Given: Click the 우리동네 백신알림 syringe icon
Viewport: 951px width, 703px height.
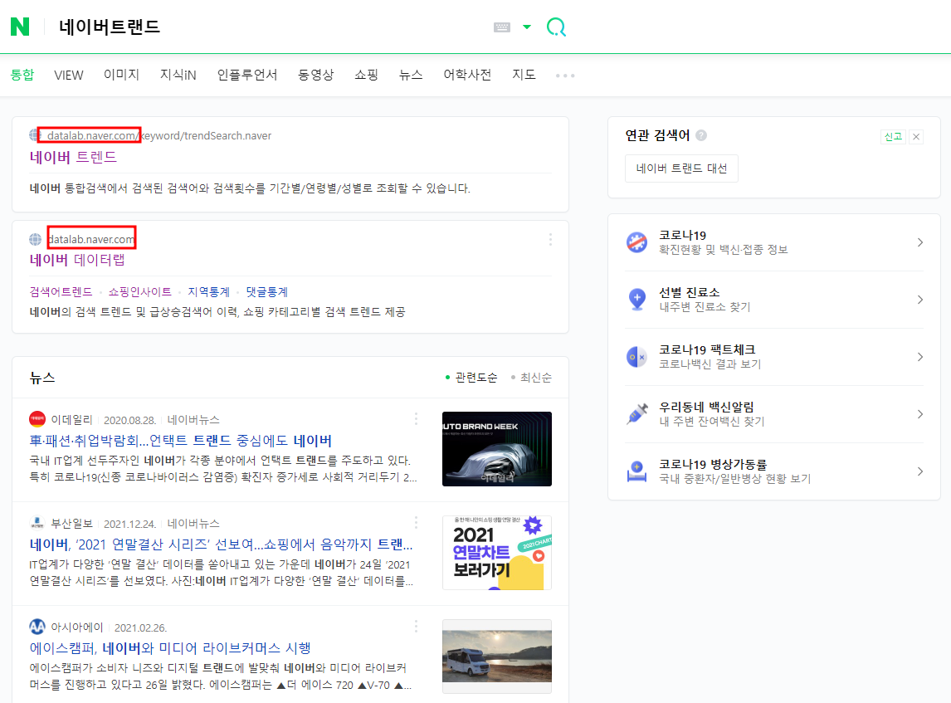Looking at the screenshot, I should coord(636,414).
